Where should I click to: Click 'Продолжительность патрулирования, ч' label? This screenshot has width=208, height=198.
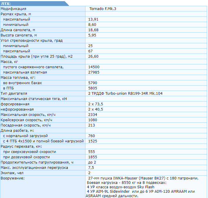pyautogui.click(x=37, y=162)
